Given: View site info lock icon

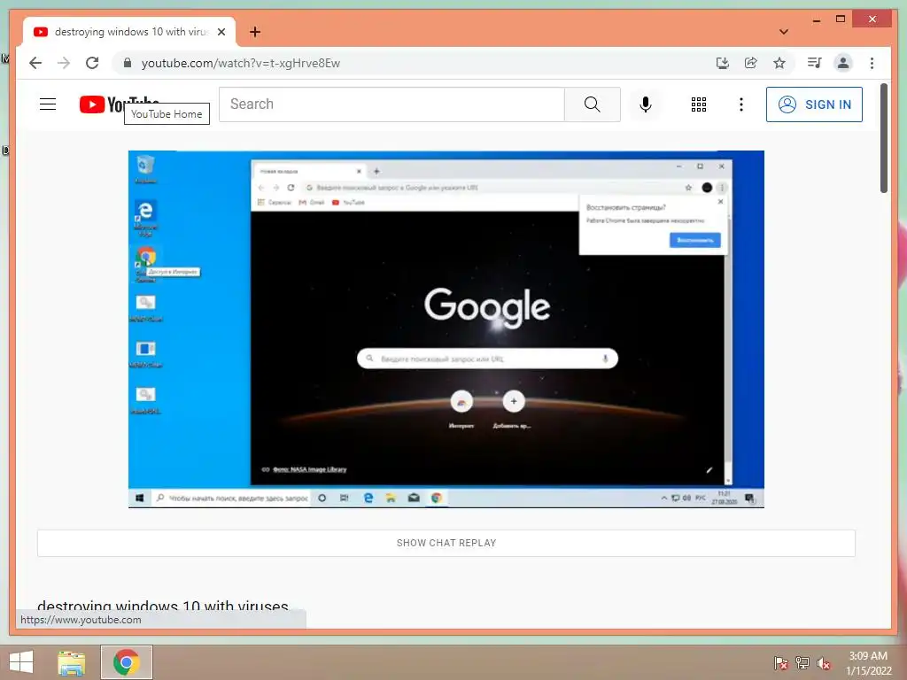Looking at the screenshot, I should [x=128, y=63].
